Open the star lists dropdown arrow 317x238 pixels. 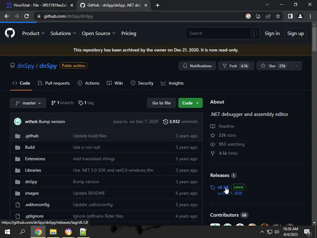click(296, 66)
